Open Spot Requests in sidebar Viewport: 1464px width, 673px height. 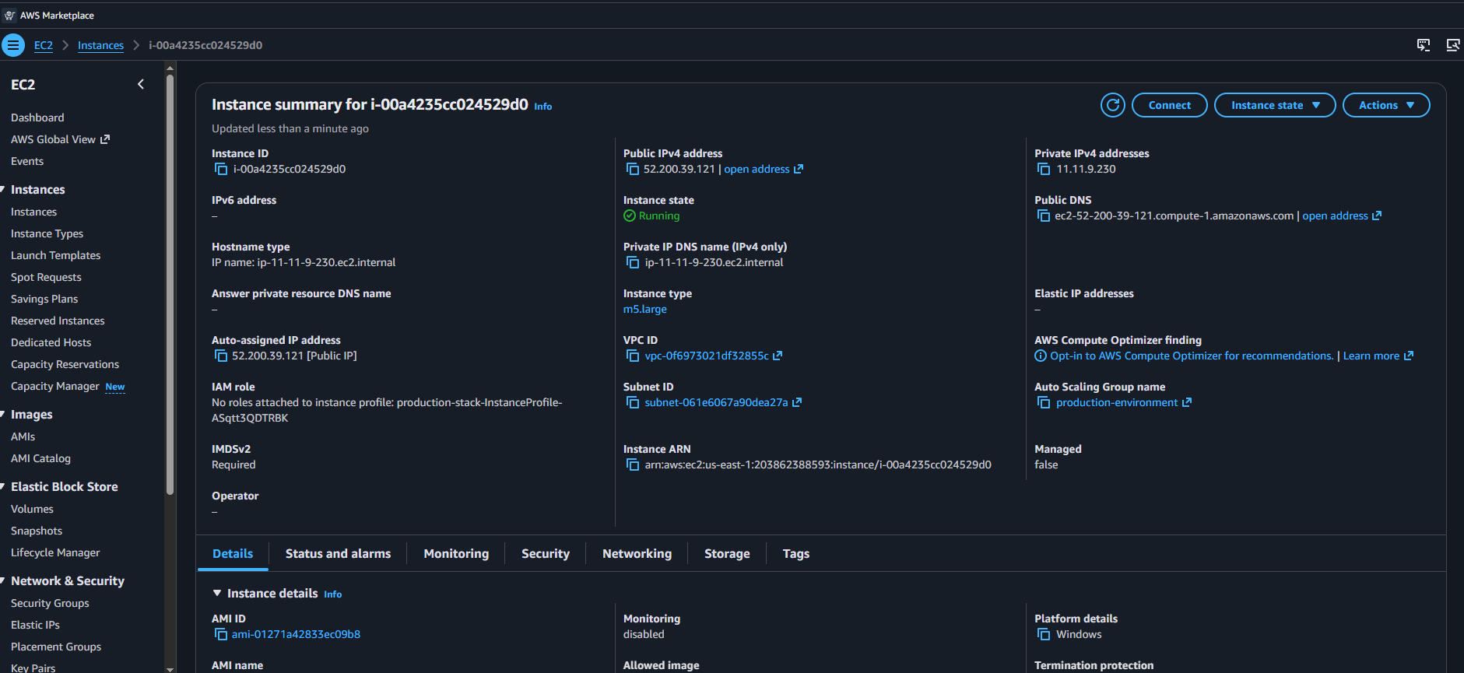tap(46, 277)
